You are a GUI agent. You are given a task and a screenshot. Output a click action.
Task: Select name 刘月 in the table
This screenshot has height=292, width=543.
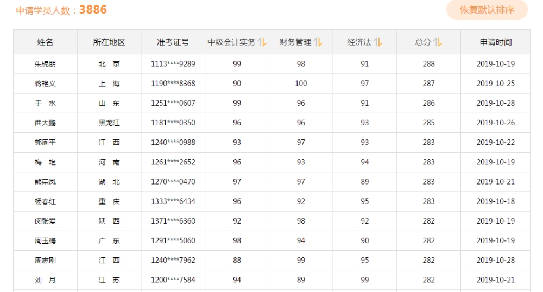click(x=45, y=280)
